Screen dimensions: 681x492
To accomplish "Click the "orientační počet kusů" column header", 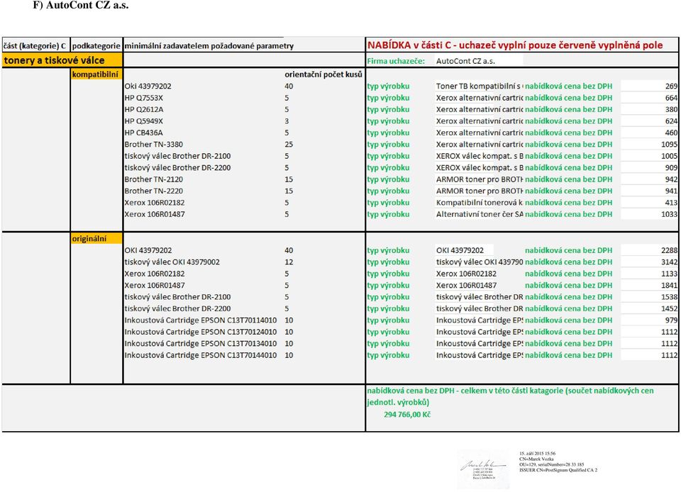I will tap(323, 74).
